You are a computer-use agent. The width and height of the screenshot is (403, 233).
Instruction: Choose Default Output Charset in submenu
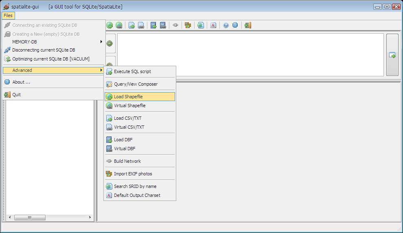[140, 195]
